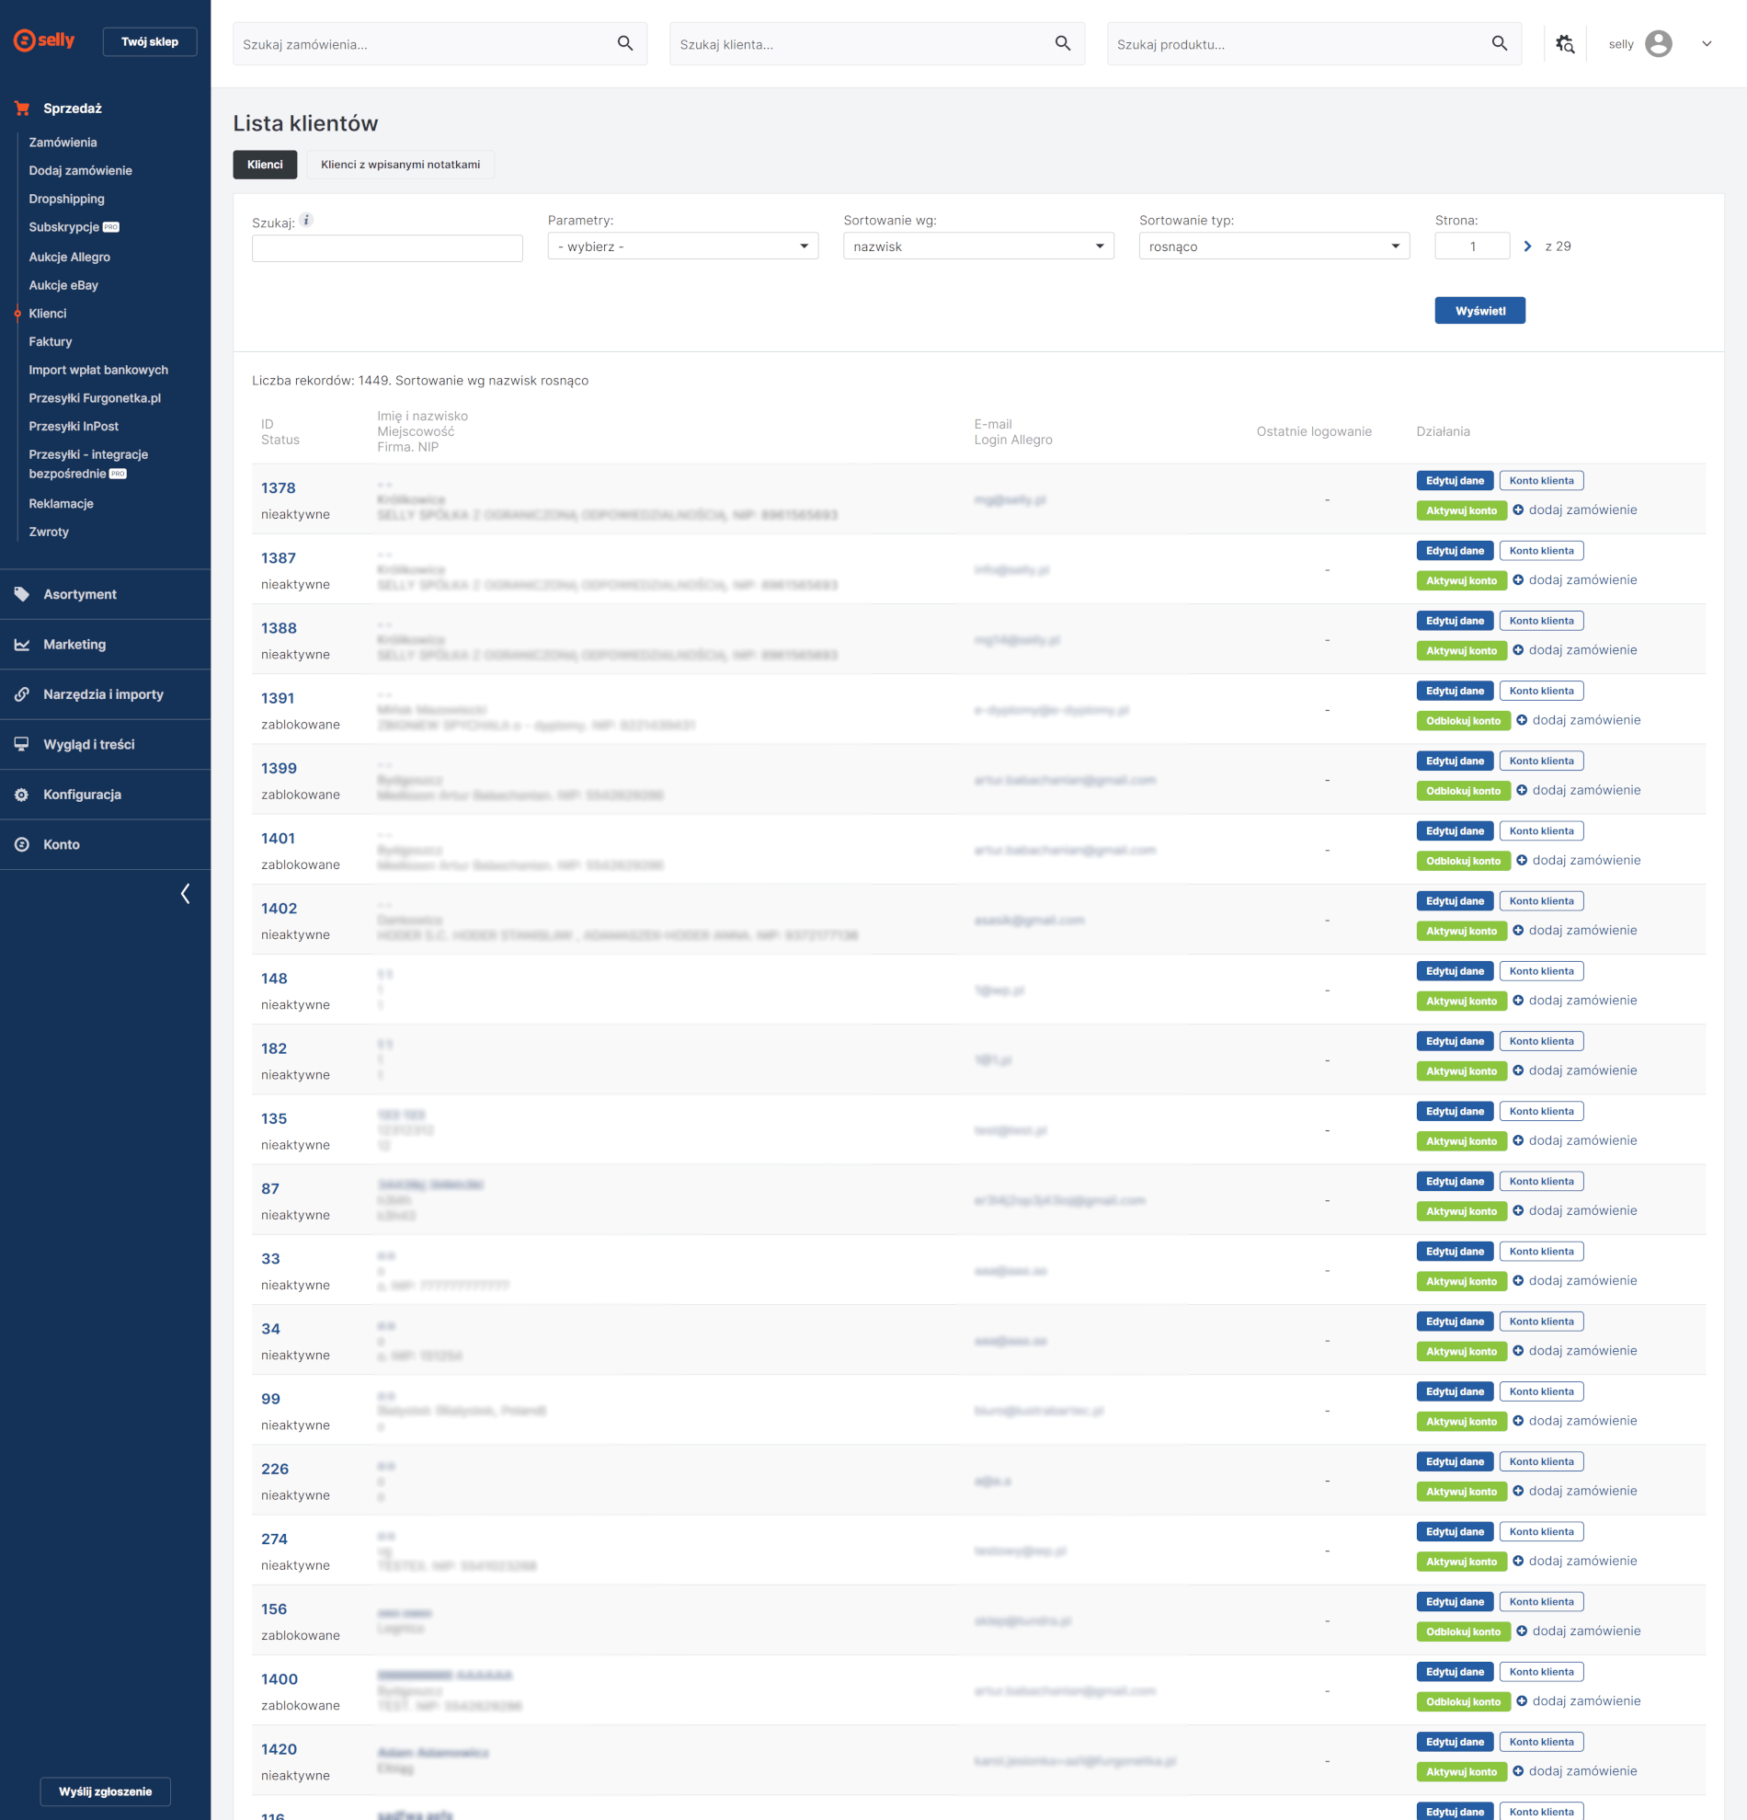
Task: Click the Wyślij zgłoszenie button
Action: click(105, 1791)
